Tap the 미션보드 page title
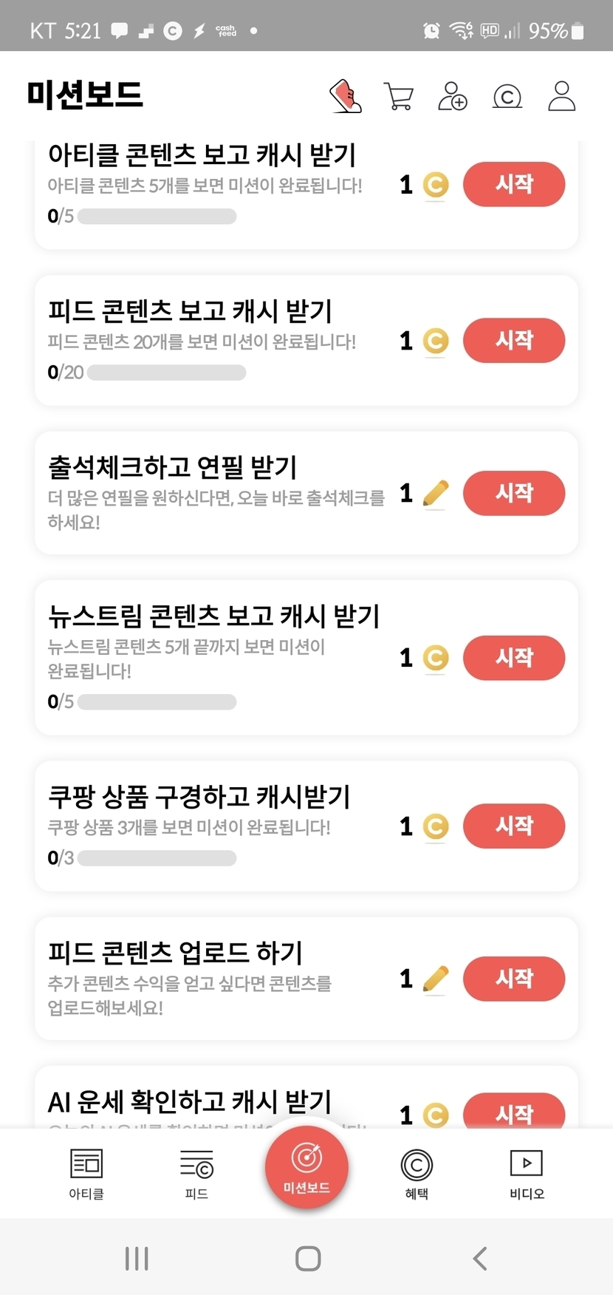 tap(85, 95)
